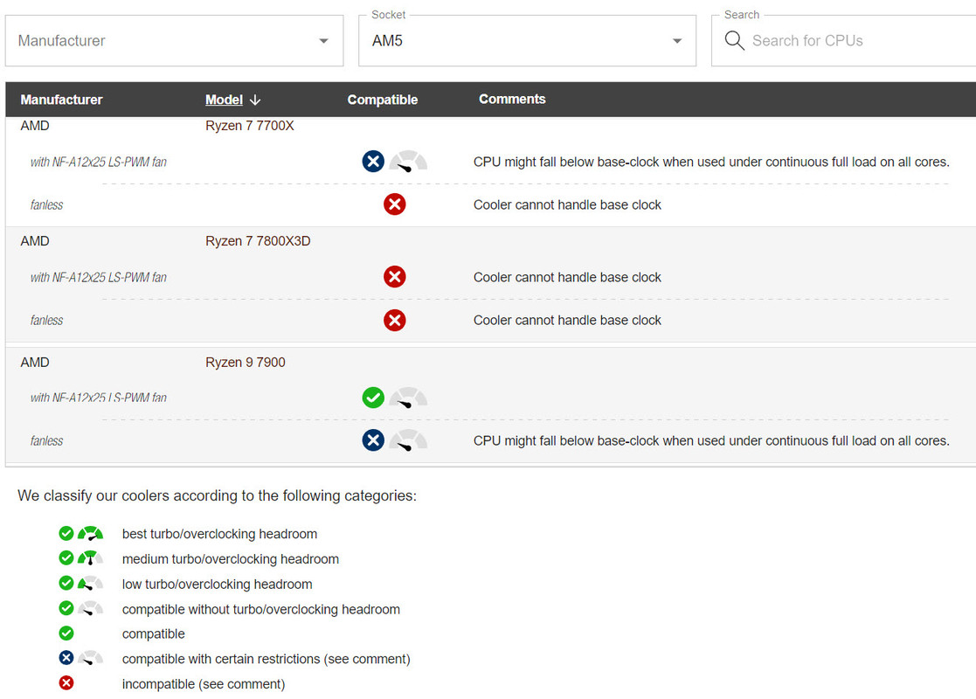The image size is (976, 699).
Task: Open the Socket AM5 dropdown
Action: pyautogui.click(x=527, y=40)
